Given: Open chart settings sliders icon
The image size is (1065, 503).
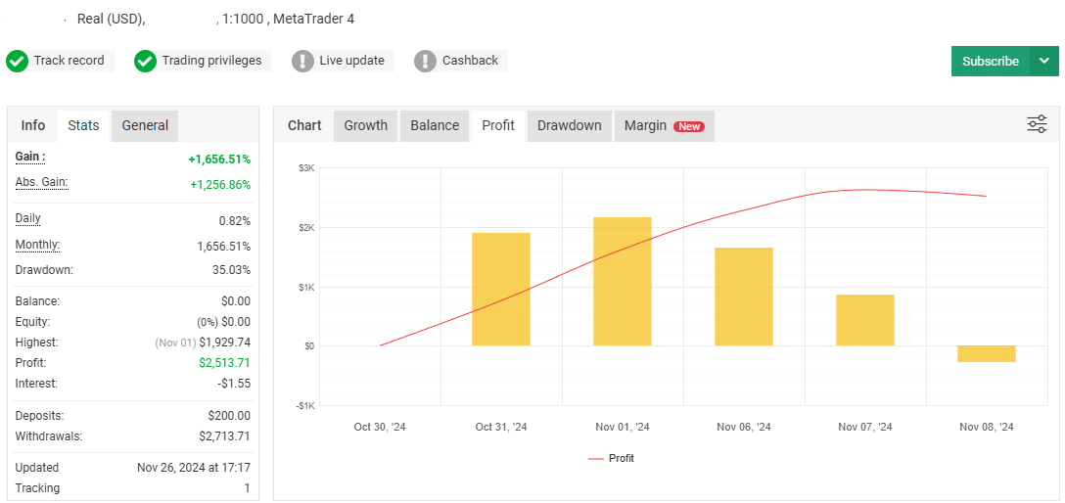Looking at the screenshot, I should pyautogui.click(x=1037, y=124).
